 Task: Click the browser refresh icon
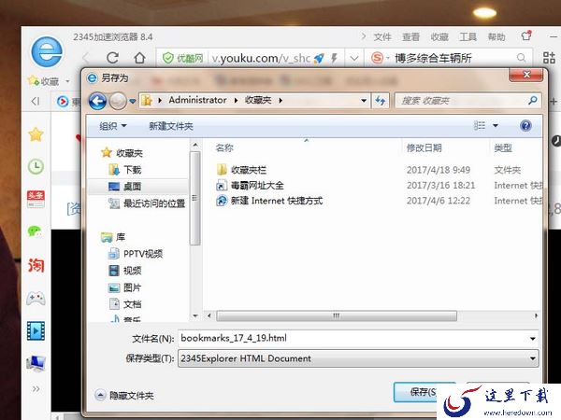point(113,58)
